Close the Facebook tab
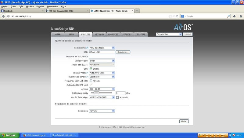Screen dimensions: 244x138 pyautogui.click(x=43, y=11)
